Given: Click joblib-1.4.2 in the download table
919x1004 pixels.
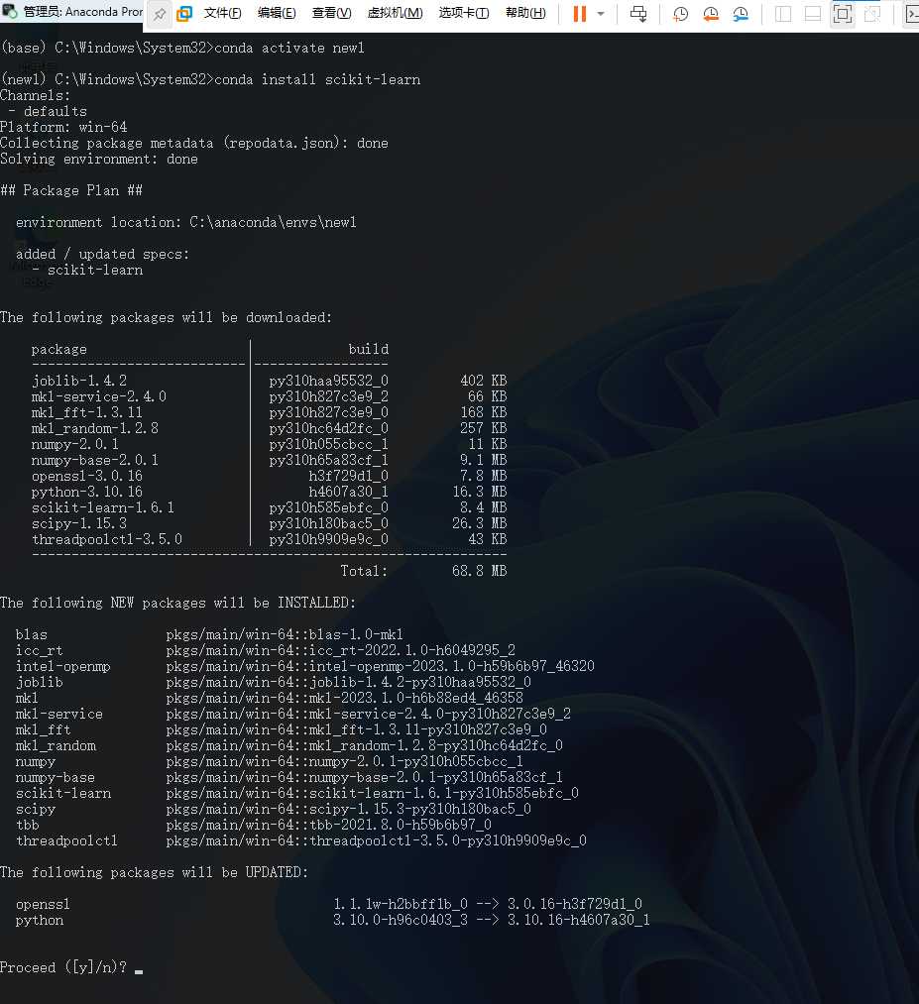Looking at the screenshot, I should click(79, 381).
